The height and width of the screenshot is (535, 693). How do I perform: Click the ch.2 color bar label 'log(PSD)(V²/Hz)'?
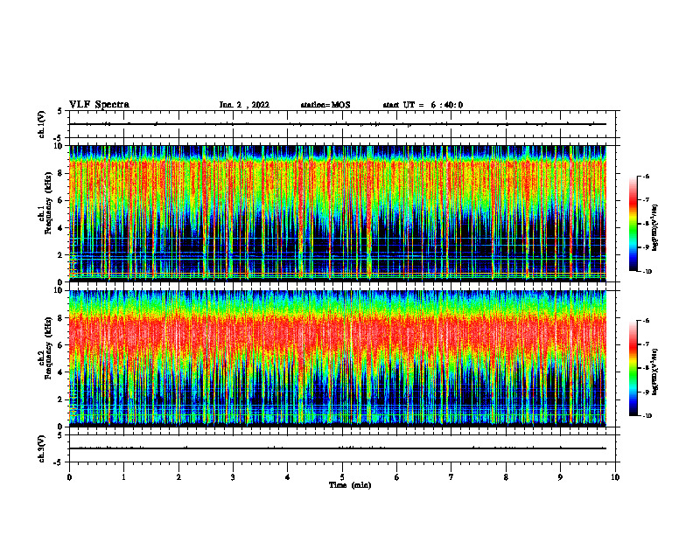pos(655,372)
